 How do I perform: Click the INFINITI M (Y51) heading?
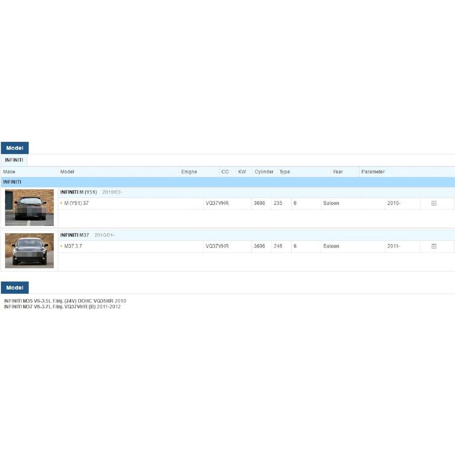click(78, 192)
